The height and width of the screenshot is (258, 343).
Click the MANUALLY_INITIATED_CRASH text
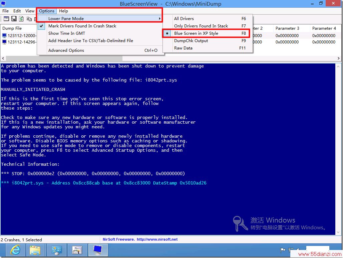click(x=33, y=89)
